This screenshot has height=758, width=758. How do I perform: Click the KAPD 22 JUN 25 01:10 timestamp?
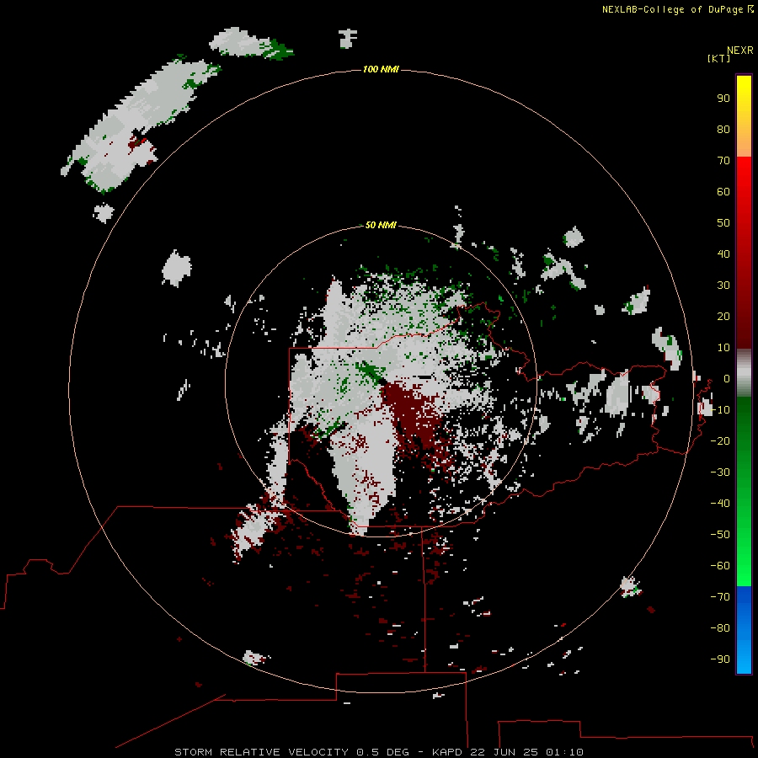tap(508, 752)
